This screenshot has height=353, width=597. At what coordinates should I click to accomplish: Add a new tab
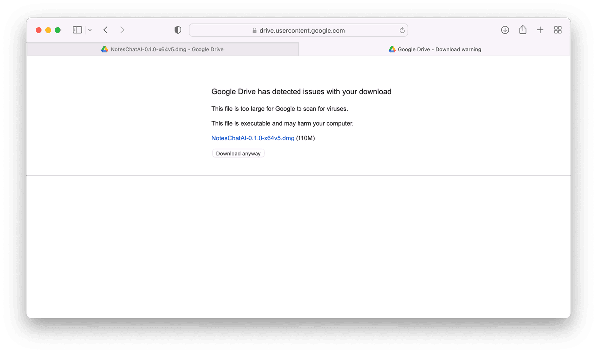point(540,30)
